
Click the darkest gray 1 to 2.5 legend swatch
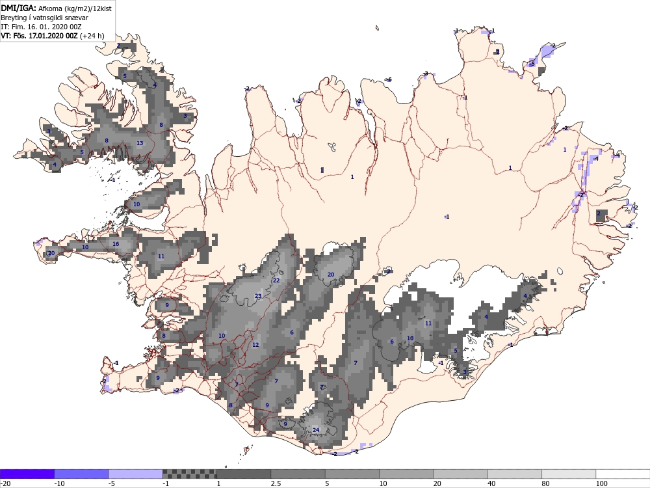244,474
